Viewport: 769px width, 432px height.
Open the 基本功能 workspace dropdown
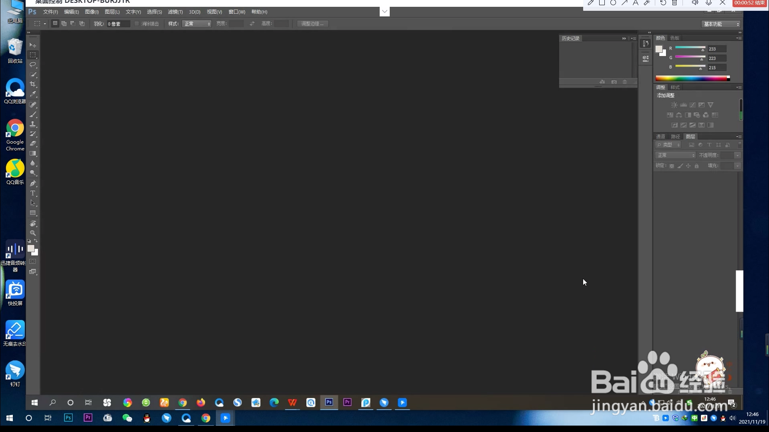coord(721,24)
